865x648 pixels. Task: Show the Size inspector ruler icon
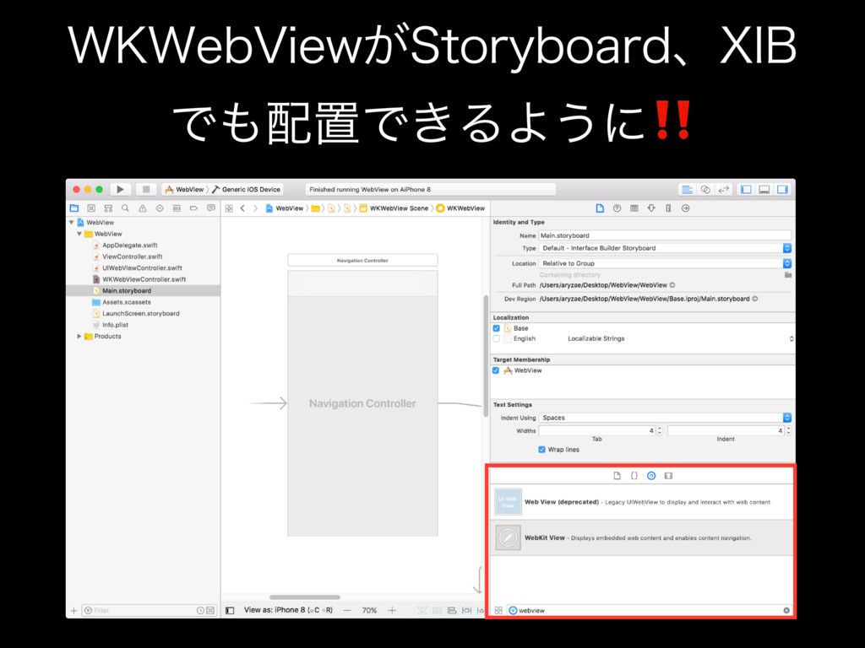point(668,208)
